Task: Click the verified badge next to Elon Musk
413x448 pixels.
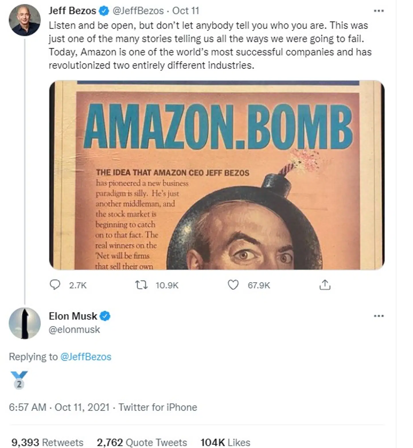Action: point(104,316)
